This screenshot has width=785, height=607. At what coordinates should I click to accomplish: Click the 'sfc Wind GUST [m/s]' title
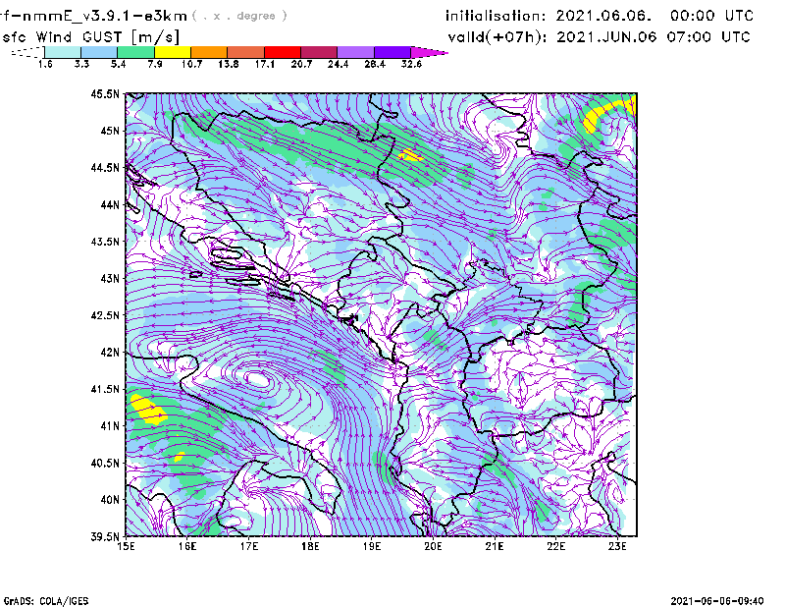click(90, 37)
